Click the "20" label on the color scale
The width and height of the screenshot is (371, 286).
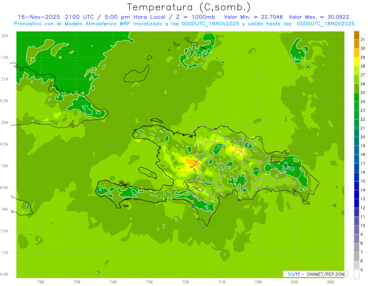[x=363, y=137]
